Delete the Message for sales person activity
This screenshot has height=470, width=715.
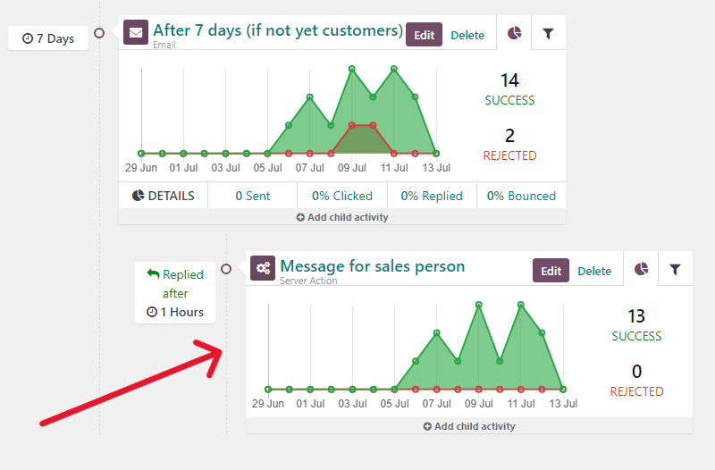coord(594,271)
